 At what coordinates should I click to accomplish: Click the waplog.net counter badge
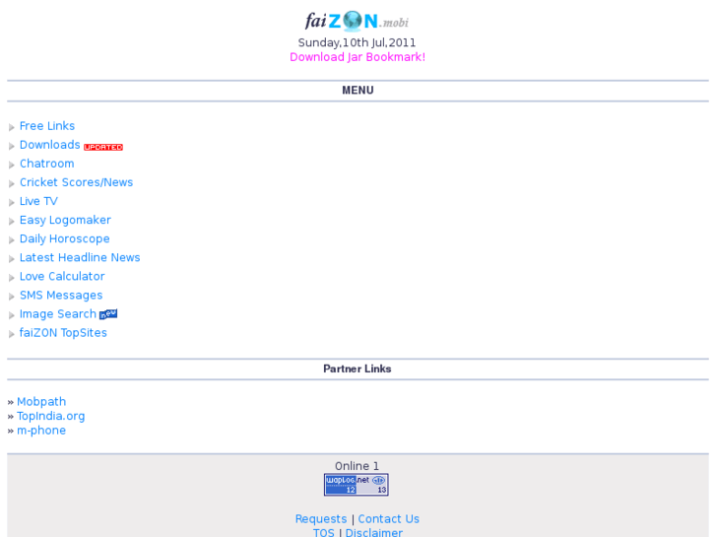point(357,485)
